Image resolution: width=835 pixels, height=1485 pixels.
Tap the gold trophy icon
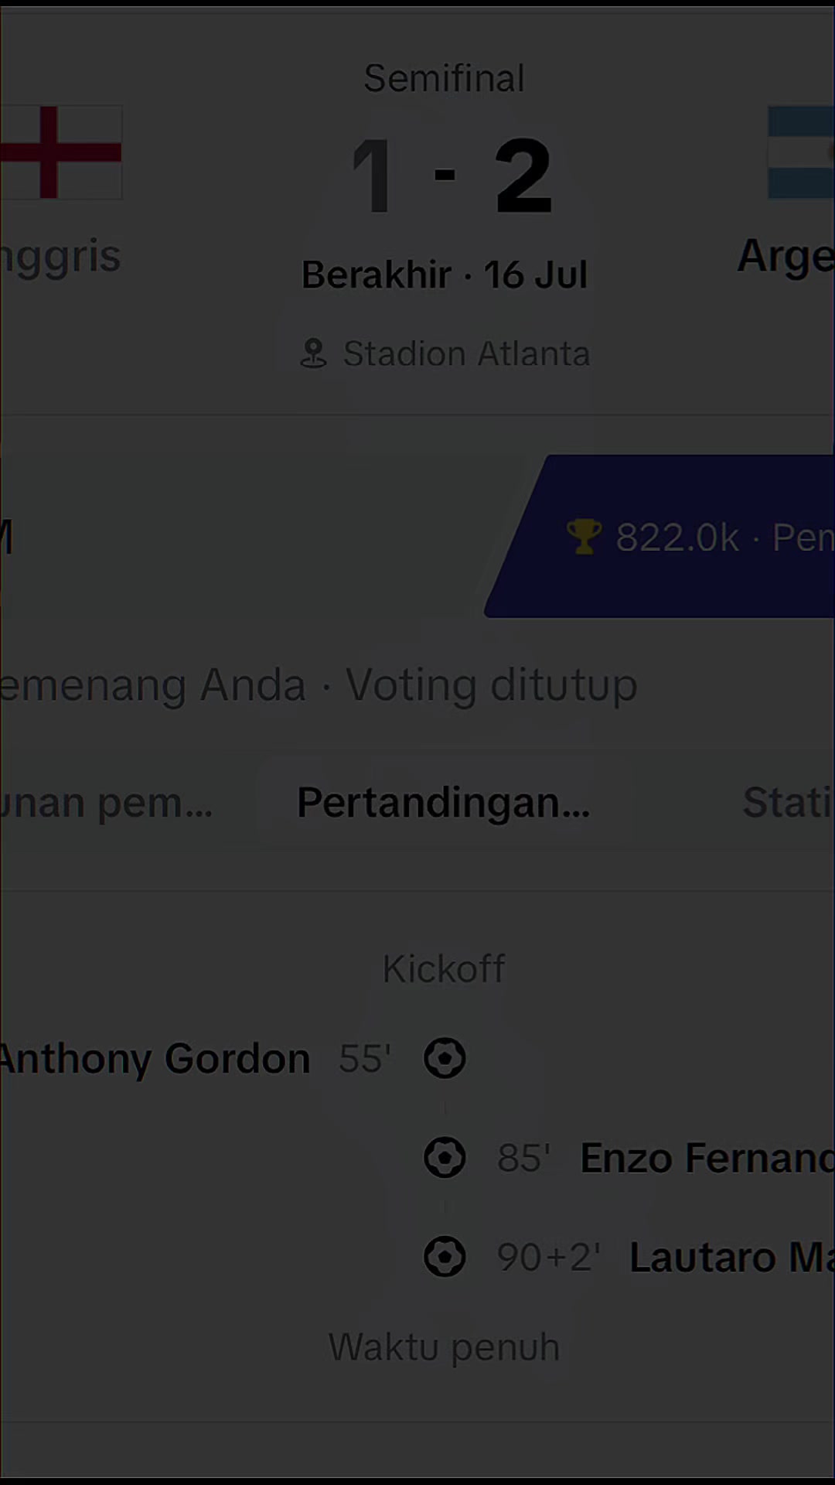coord(584,537)
